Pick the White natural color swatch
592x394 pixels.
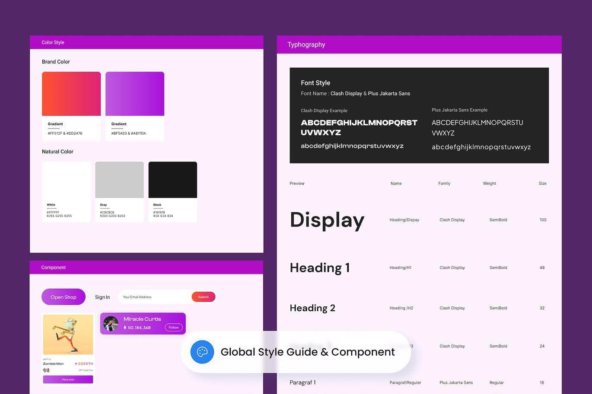pos(66,180)
